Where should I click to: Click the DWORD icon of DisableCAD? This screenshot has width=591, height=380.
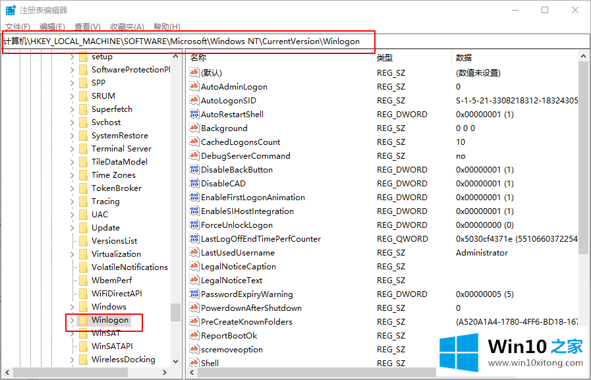point(194,183)
